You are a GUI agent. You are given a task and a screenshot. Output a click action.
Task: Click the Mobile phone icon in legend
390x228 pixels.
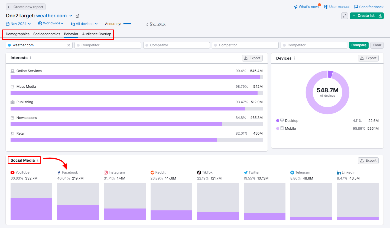(x=282, y=128)
